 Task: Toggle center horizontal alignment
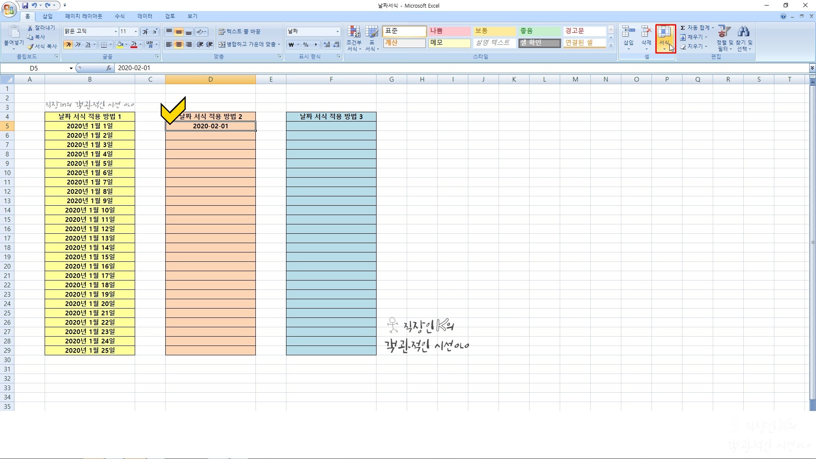point(179,45)
